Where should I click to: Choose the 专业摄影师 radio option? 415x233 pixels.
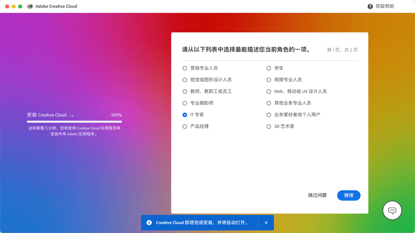coord(185,103)
